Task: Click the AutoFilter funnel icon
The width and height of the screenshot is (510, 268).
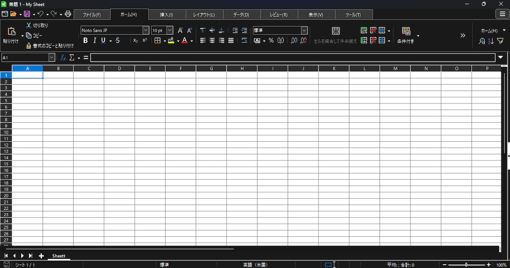Action: pyautogui.click(x=500, y=41)
